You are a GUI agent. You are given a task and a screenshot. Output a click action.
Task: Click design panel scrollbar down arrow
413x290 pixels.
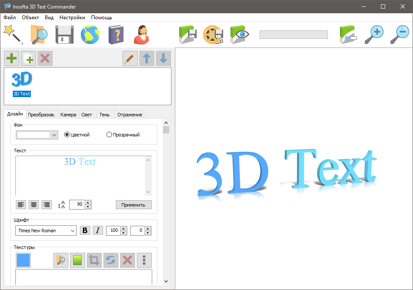coord(166,281)
